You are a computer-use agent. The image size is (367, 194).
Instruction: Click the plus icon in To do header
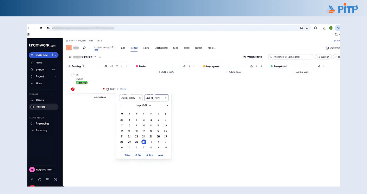189,66
